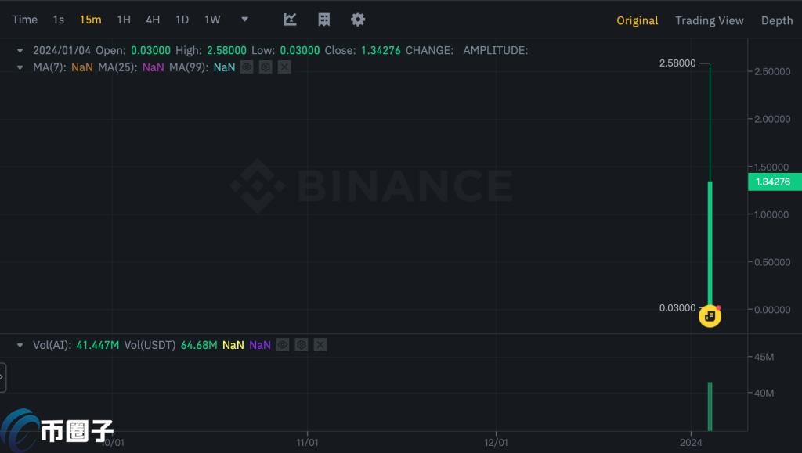Toggle Vol indicator visibility eye icon
This screenshot has width=802, height=453.
click(283, 344)
